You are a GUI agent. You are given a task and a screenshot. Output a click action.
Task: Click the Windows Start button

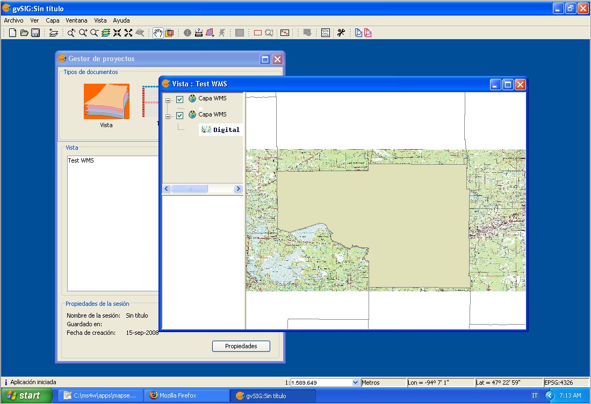pos(26,396)
